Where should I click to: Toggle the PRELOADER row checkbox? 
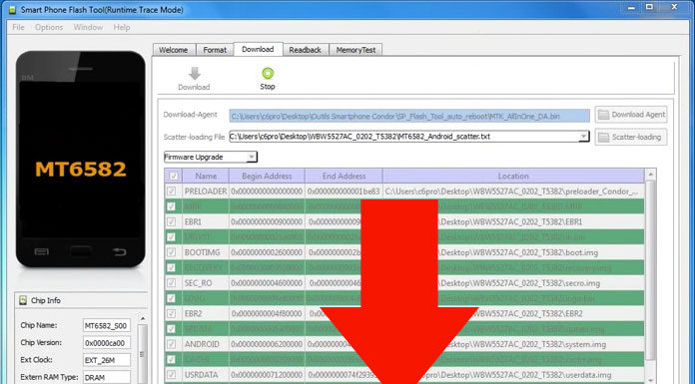click(171, 192)
